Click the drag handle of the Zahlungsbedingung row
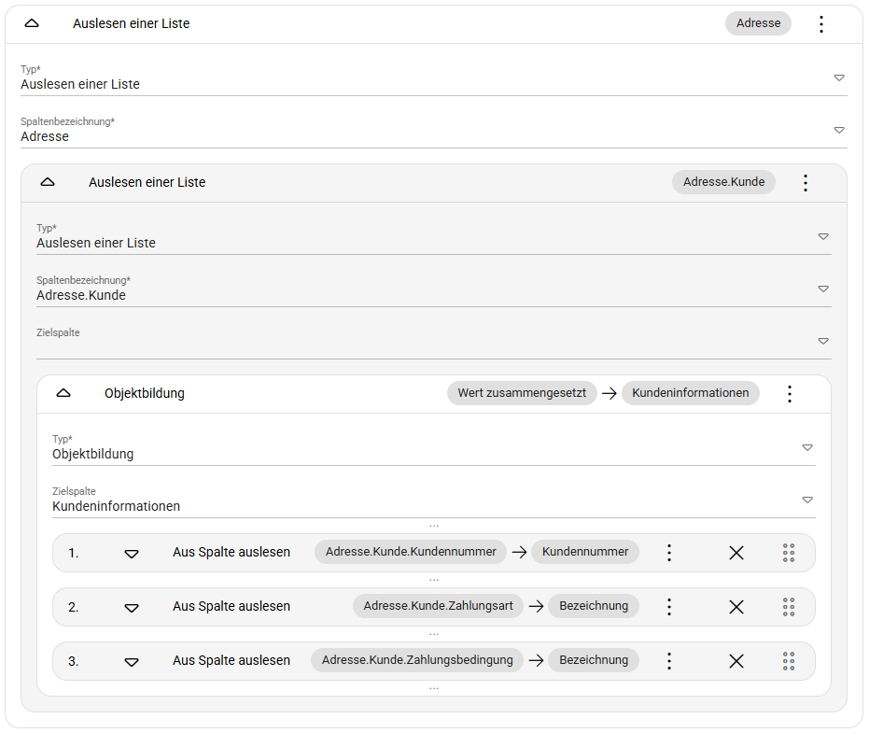The width and height of the screenshot is (869, 733). coord(789,660)
